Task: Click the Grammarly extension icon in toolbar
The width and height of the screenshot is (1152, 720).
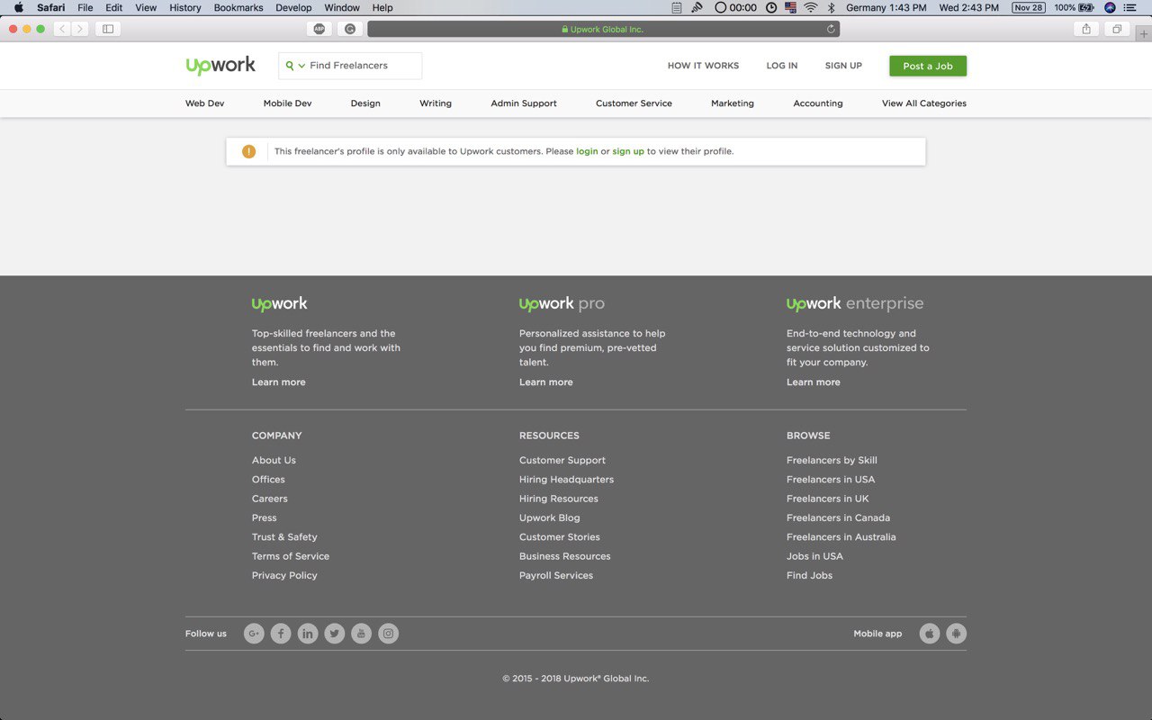Action: point(349,29)
